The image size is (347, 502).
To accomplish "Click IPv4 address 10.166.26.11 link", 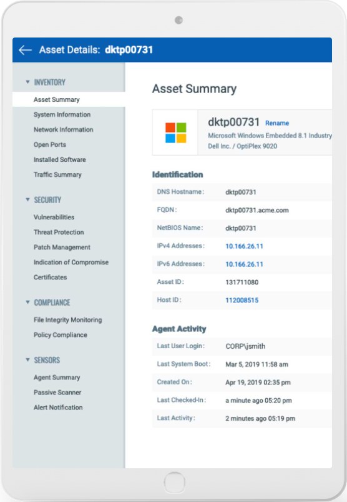I will click(244, 246).
